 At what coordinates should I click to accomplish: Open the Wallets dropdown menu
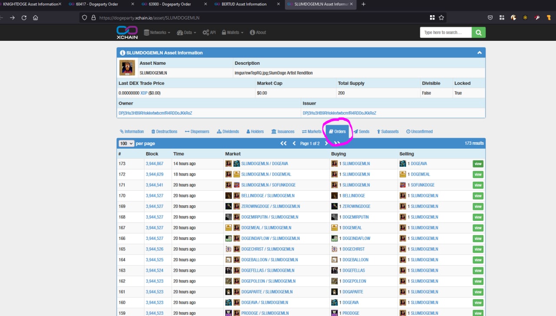pos(232,33)
